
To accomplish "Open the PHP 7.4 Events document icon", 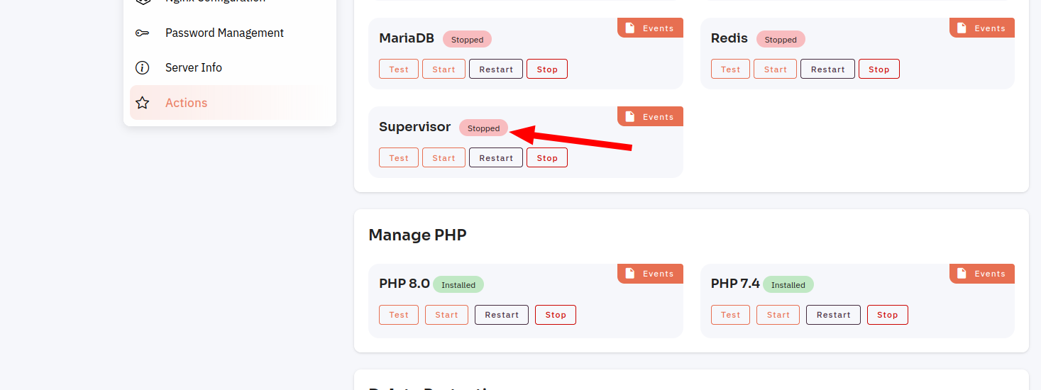I will [x=962, y=274].
